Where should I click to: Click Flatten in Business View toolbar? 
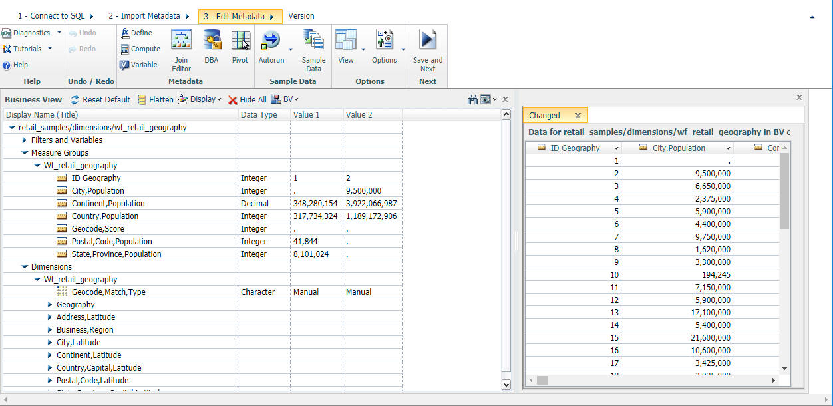click(x=155, y=100)
